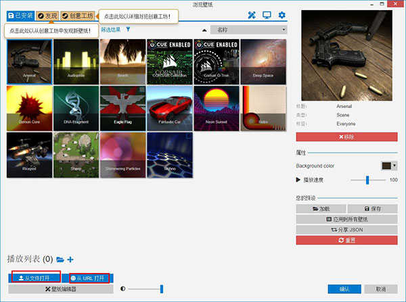Viewport: 406px width, 302px height.
Task: Open the 壁纸编辑器 wallpaper editor
Action: pos(61,289)
